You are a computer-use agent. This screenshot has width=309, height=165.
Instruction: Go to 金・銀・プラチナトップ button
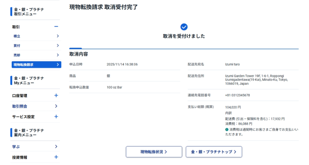[x=214, y=152]
